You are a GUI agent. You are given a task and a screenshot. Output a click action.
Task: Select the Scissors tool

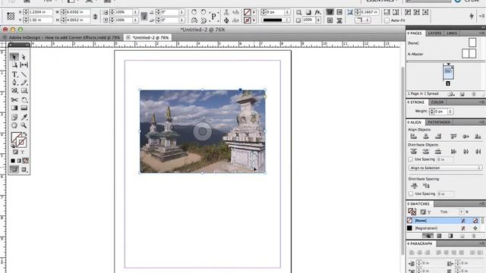coord(14,99)
